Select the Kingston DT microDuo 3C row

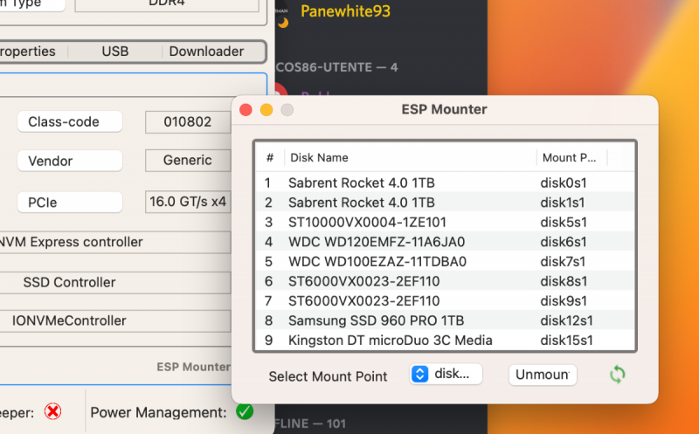coord(390,340)
